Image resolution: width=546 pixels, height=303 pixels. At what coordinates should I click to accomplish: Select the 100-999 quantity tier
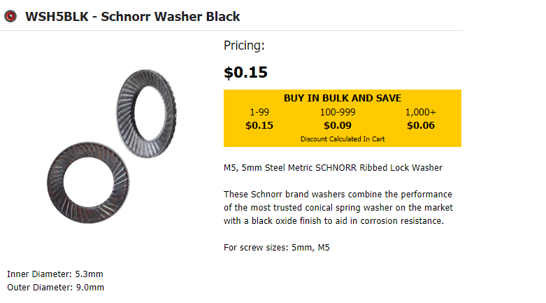[338, 112]
